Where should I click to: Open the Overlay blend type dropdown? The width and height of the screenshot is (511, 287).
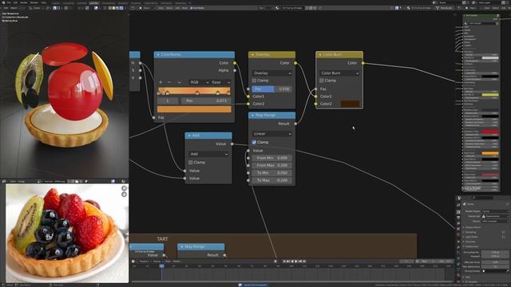click(x=271, y=73)
